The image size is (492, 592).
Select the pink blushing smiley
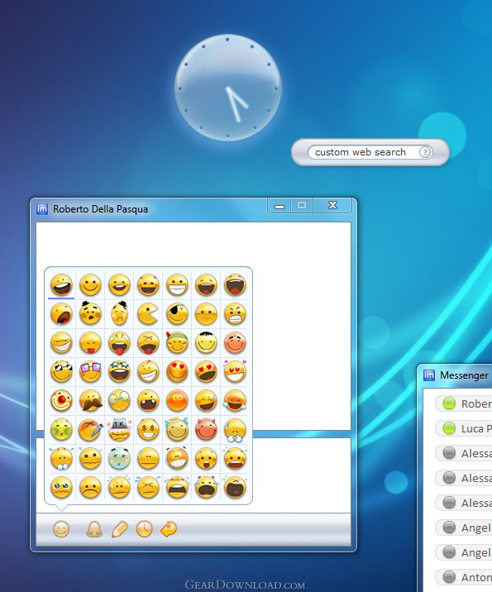[235, 342]
